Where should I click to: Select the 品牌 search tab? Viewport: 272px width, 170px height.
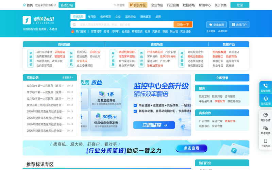coord(158,17)
